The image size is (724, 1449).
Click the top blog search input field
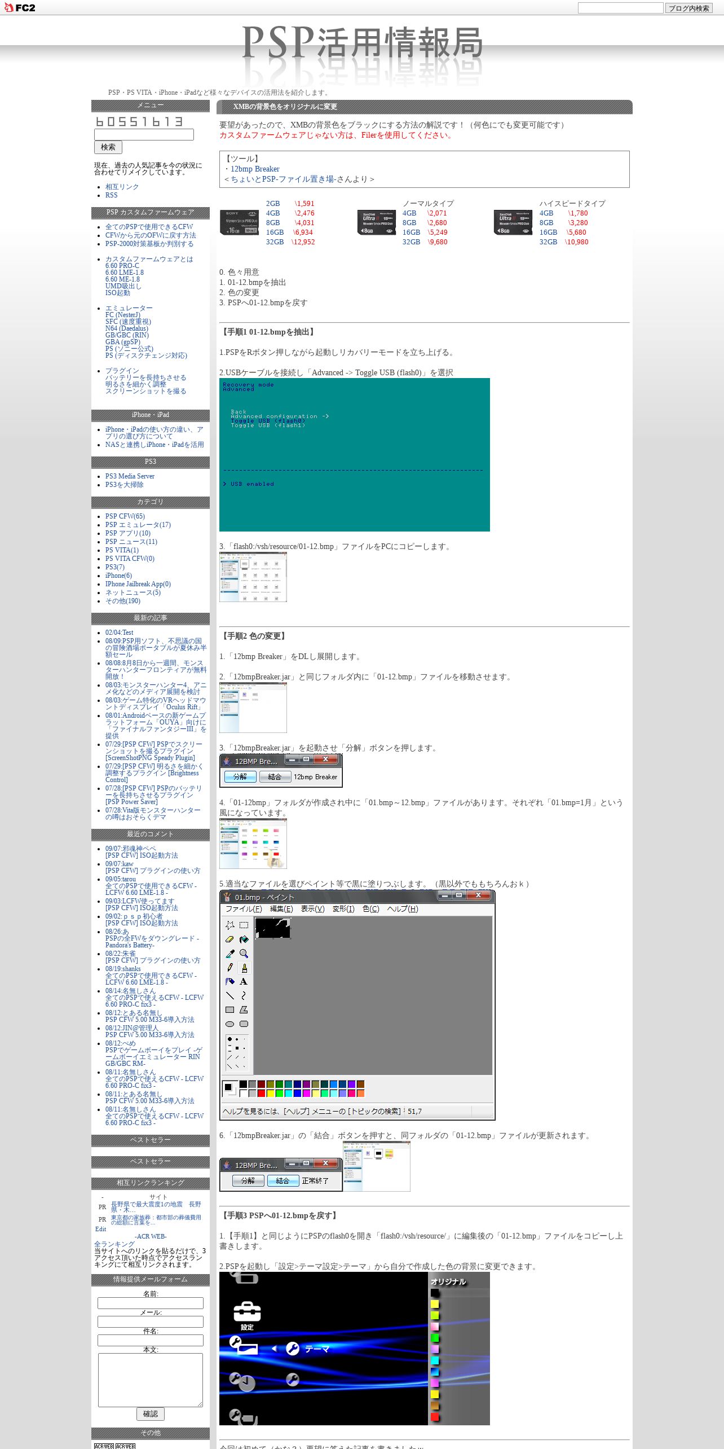coord(620,8)
